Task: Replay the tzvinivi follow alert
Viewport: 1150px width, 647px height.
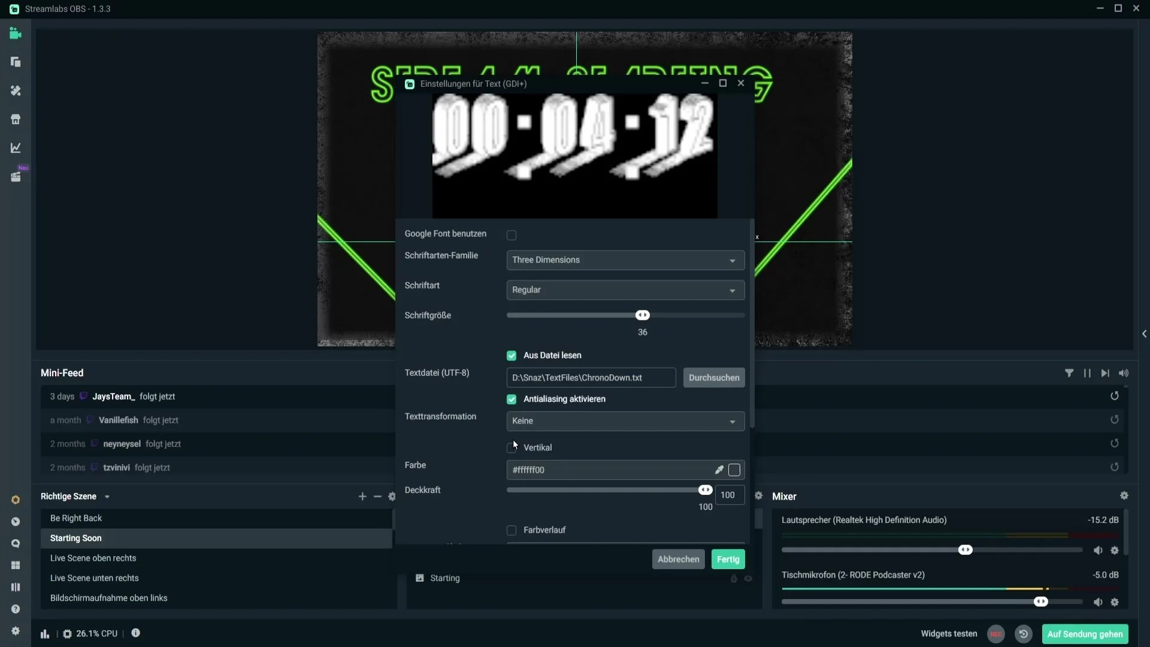Action: [1115, 467]
